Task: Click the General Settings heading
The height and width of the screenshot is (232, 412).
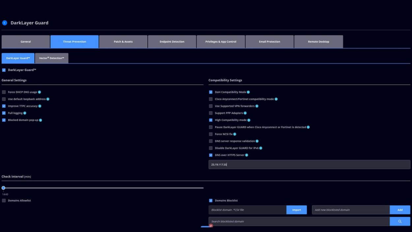Action: (14, 80)
